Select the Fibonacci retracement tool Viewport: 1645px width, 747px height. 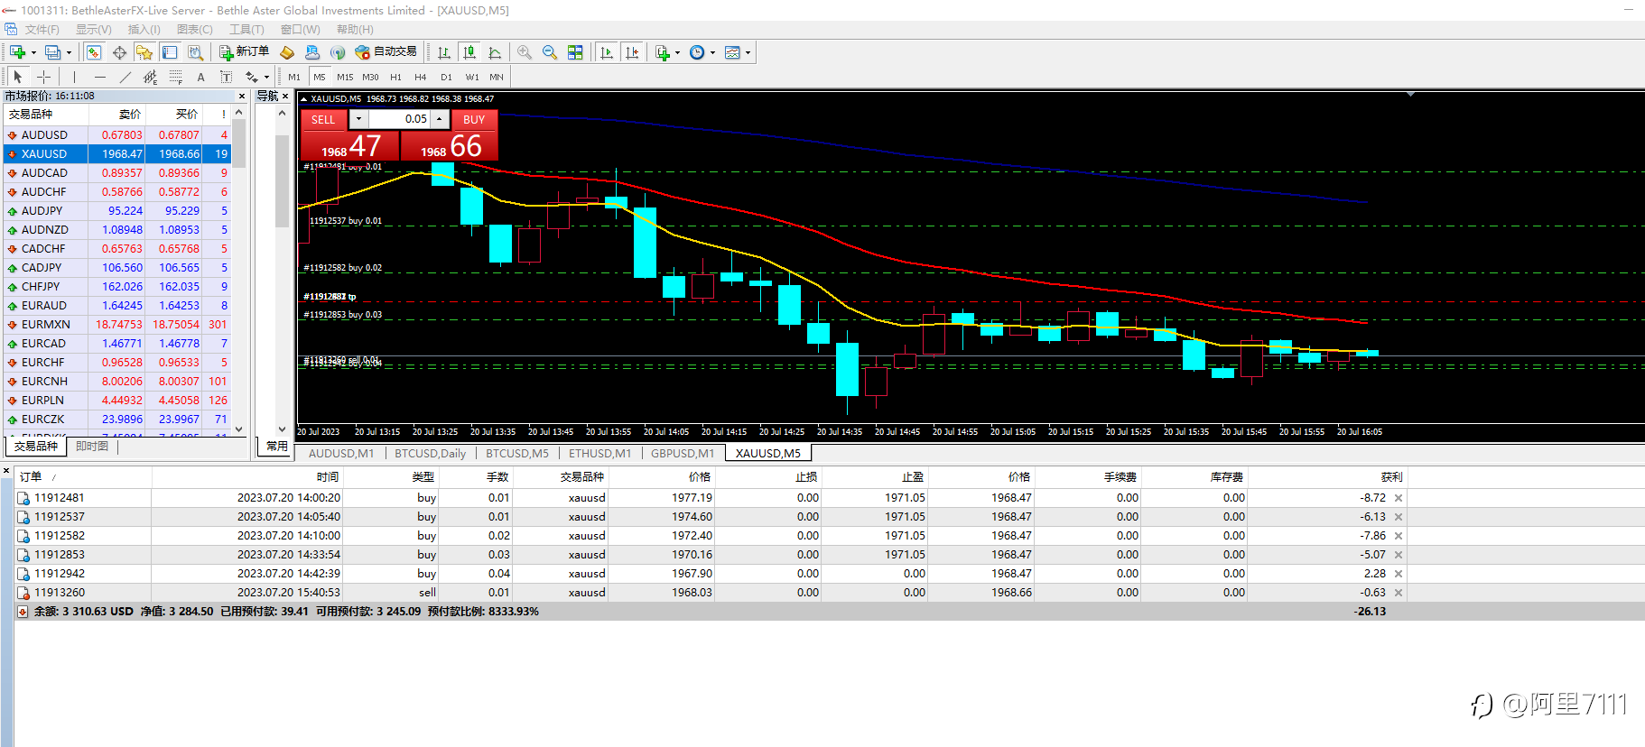pos(176,77)
